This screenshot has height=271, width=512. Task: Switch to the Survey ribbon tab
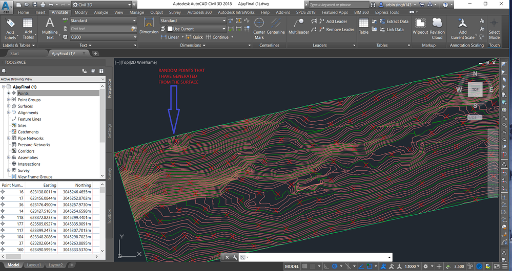(175, 12)
